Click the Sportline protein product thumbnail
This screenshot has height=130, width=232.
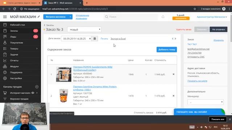[64, 95]
